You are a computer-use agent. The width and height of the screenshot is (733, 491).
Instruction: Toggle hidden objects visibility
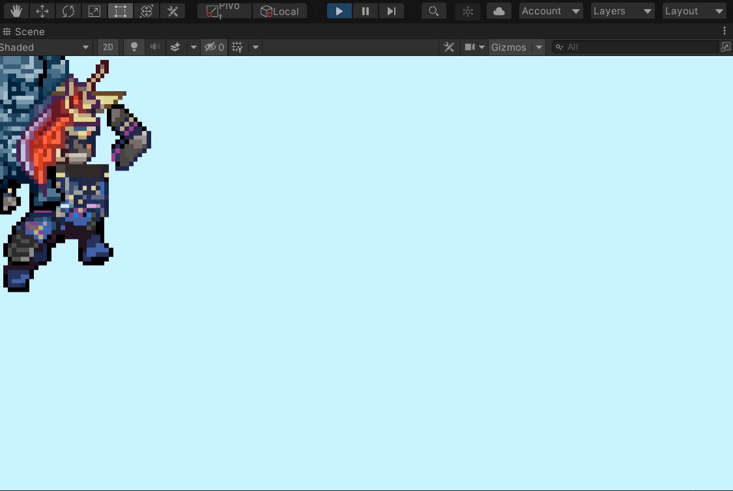[x=214, y=47]
